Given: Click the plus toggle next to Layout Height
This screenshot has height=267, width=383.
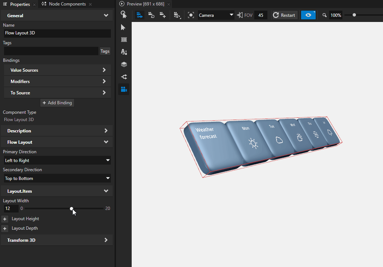Looking at the screenshot, I should click(x=5, y=219).
